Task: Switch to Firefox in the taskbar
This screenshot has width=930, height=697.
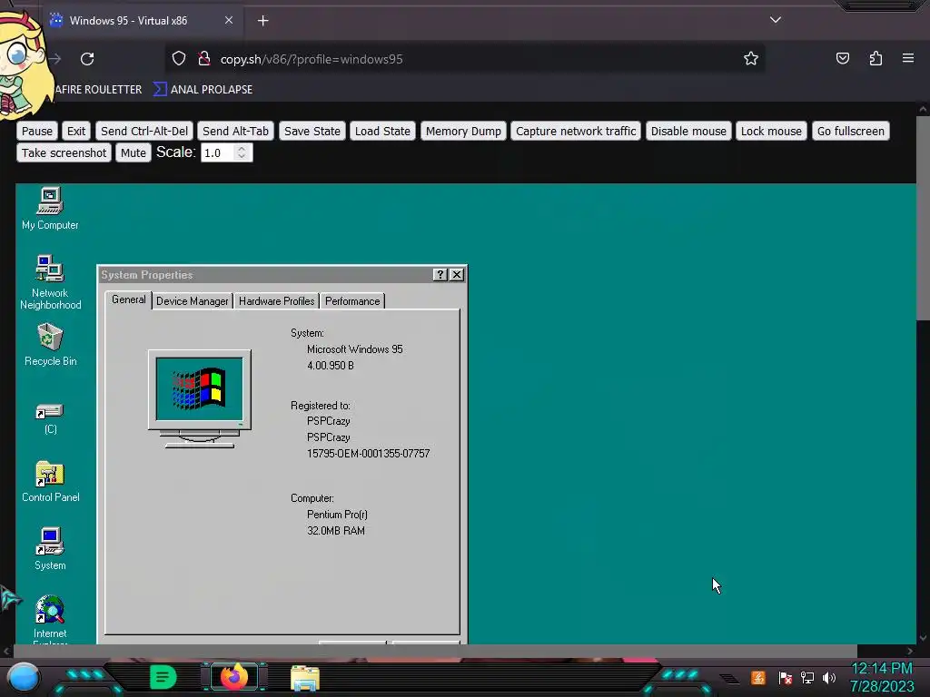Action: pos(233,677)
